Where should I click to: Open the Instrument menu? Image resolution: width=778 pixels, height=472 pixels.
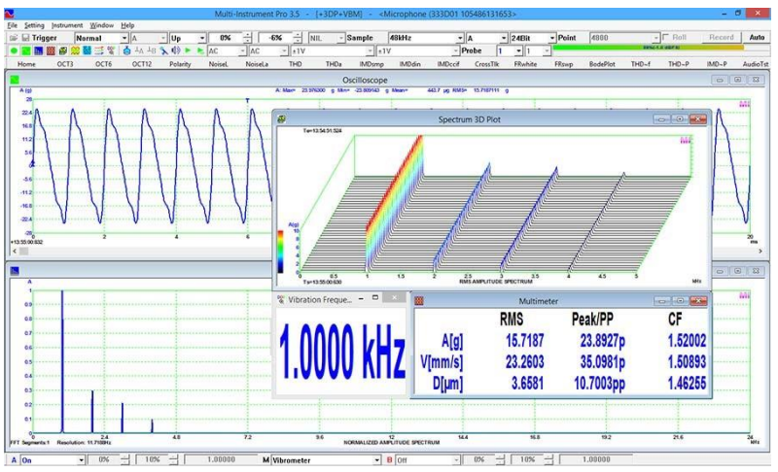tap(67, 24)
